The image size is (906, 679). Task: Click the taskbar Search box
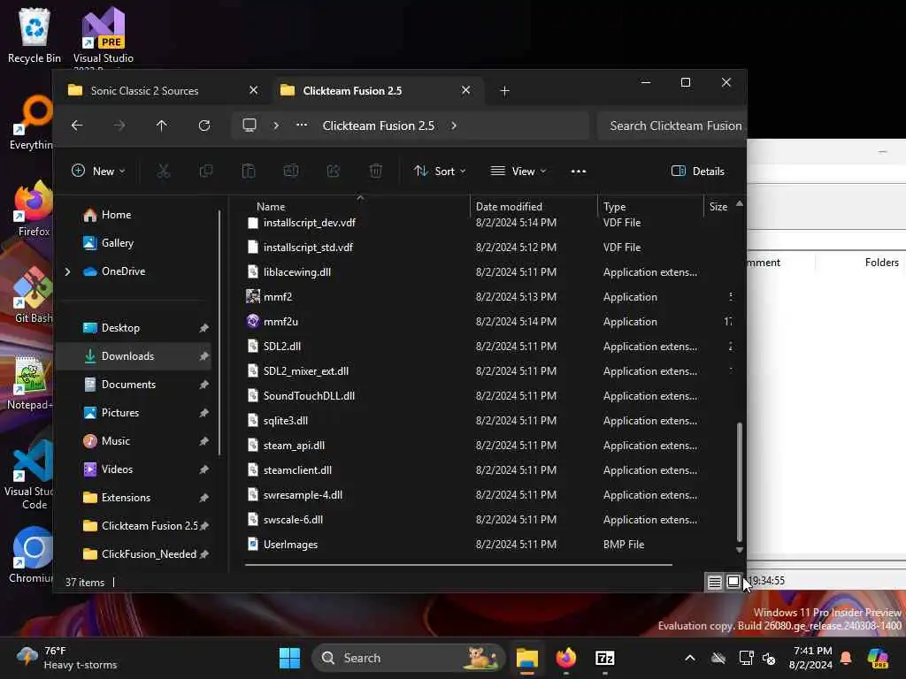[409, 658]
